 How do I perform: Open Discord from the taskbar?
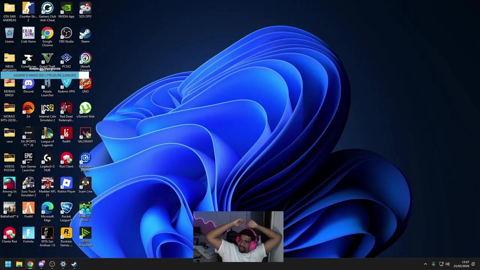(x=41, y=264)
